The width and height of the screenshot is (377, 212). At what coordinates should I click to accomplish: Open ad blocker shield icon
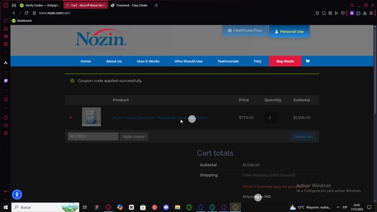coord(330,13)
